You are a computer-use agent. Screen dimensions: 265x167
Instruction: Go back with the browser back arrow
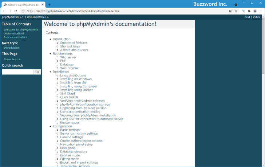pyautogui.click(x=4, y=11)
